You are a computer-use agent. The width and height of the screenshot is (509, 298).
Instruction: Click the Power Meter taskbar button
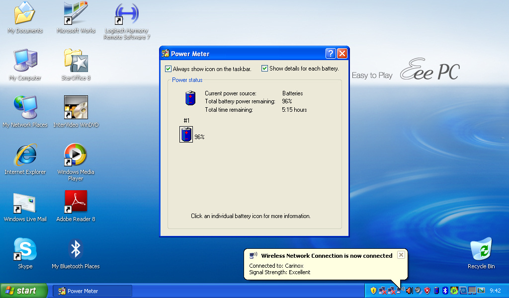[x=92, y=291]
